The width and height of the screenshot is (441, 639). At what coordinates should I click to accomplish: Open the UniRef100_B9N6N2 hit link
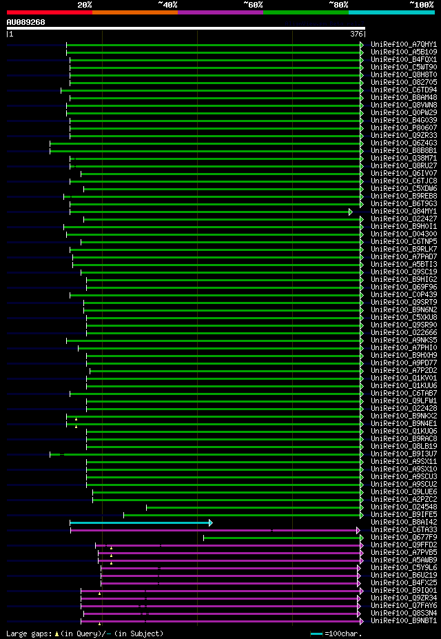point(404,310)
